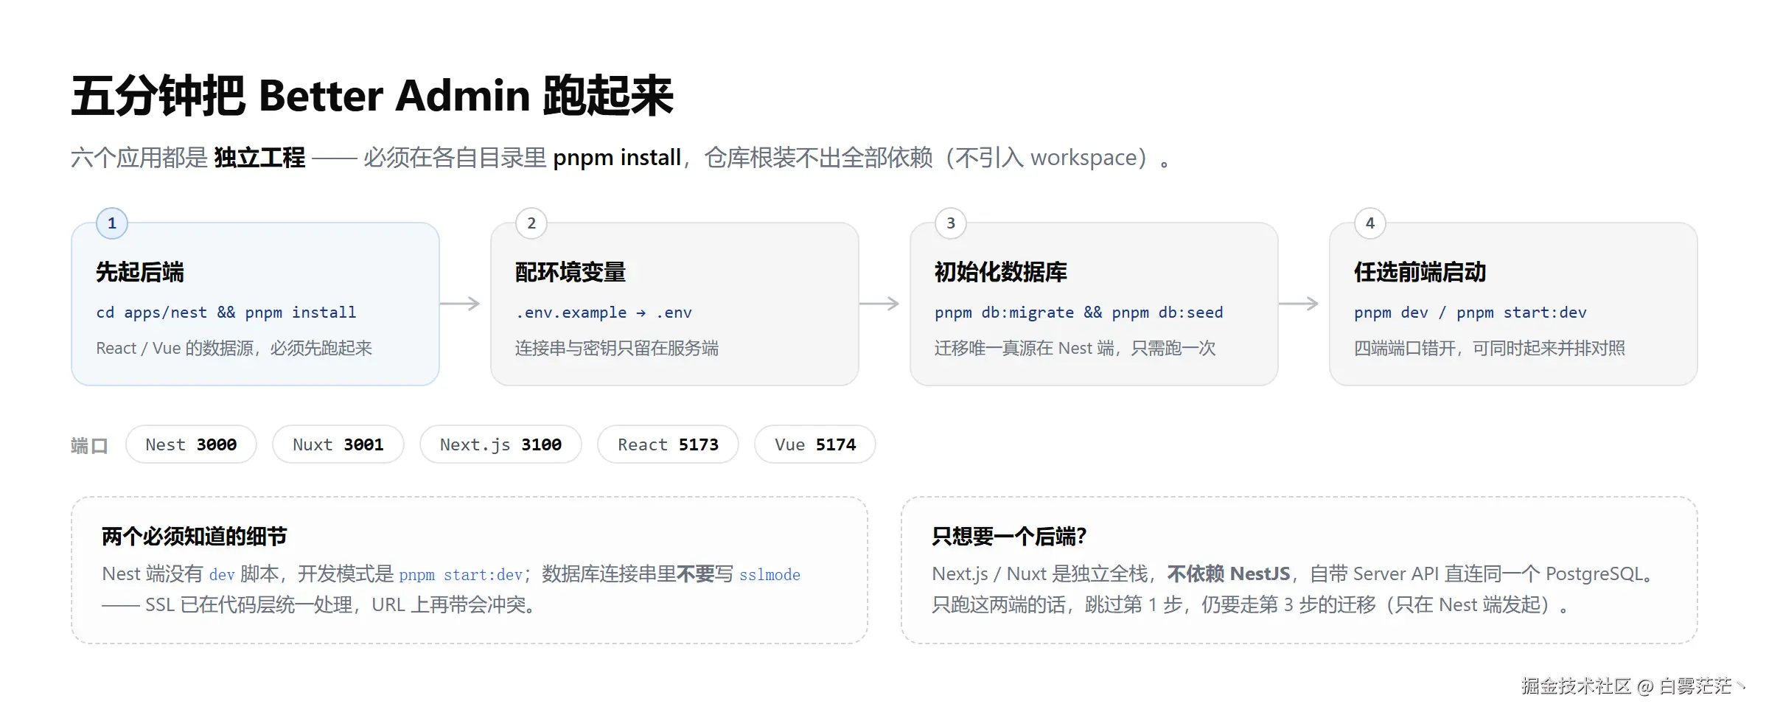The image size is (1769, 715).
Task: Click the inline code pnpm start:dev in details box
Action: click(461, 574)
